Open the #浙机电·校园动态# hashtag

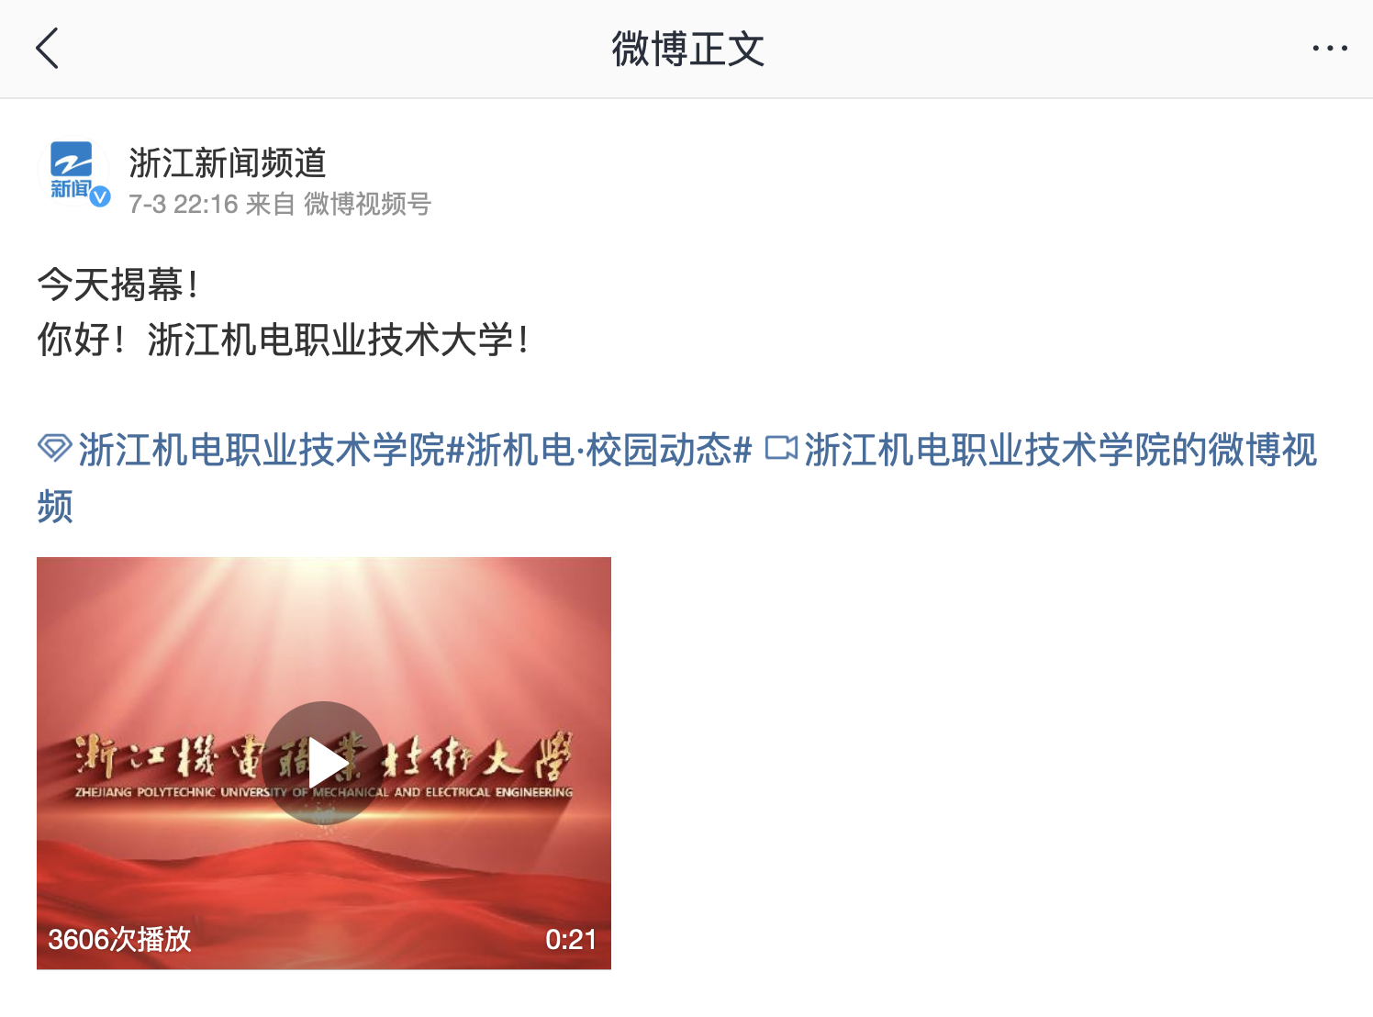coord(598,450)
